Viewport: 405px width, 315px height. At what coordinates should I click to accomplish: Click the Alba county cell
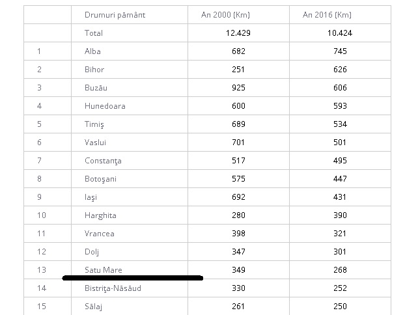tap(92, 51)
